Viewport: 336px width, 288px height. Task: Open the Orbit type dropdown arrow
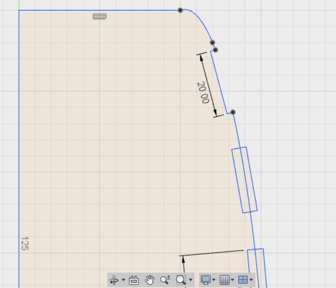pos(123,280)
